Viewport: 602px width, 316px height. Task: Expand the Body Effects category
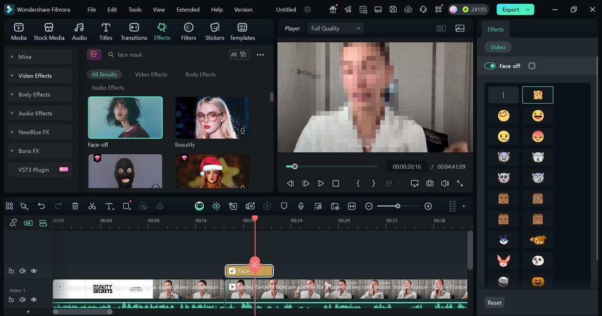40,95
